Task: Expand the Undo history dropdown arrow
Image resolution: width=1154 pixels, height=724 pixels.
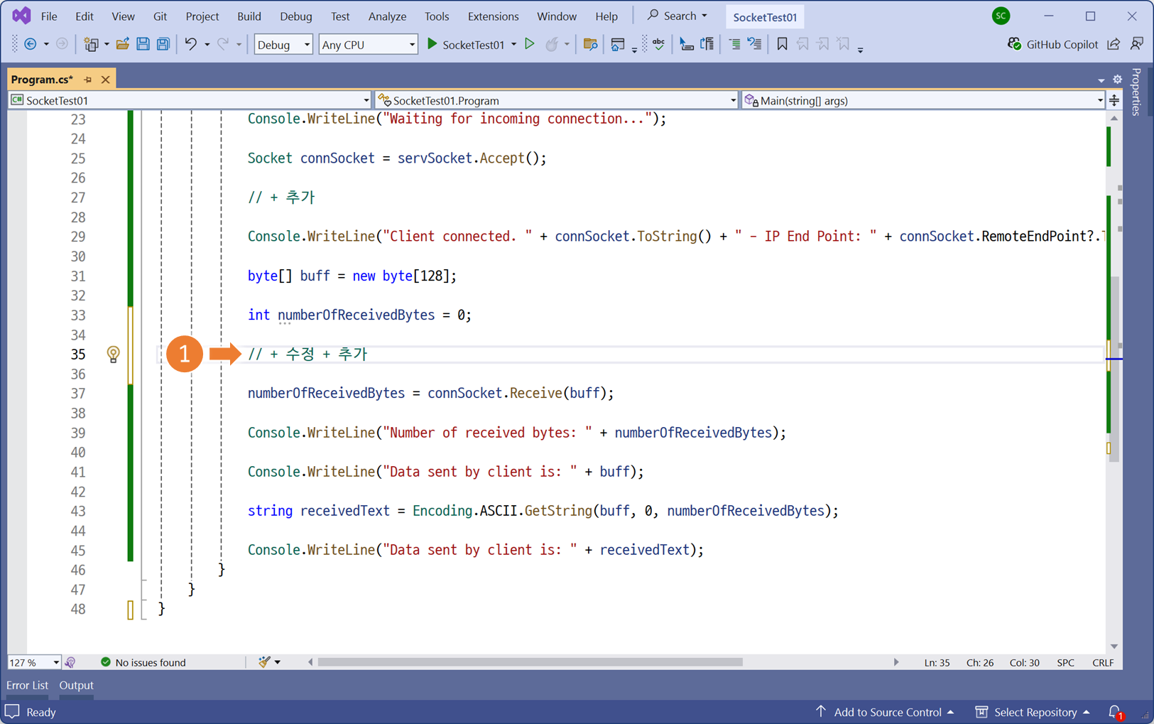Action: click(x=207, y=44)
